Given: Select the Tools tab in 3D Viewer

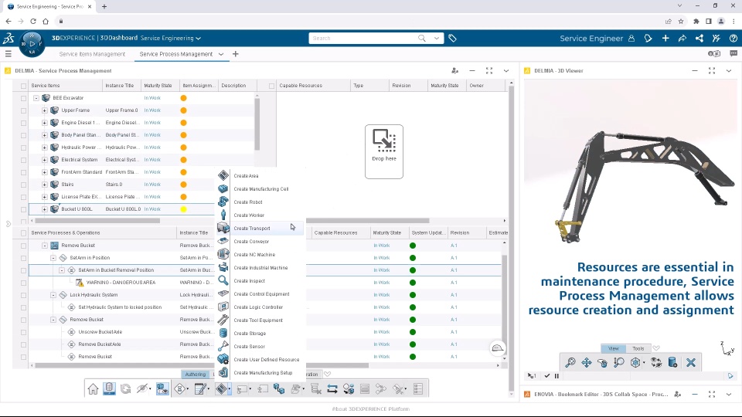Looking at the screenshot, I should pyautogui.click(x=638, y=348).
